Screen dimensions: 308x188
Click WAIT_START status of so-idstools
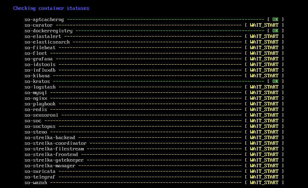tap(264, 65)
